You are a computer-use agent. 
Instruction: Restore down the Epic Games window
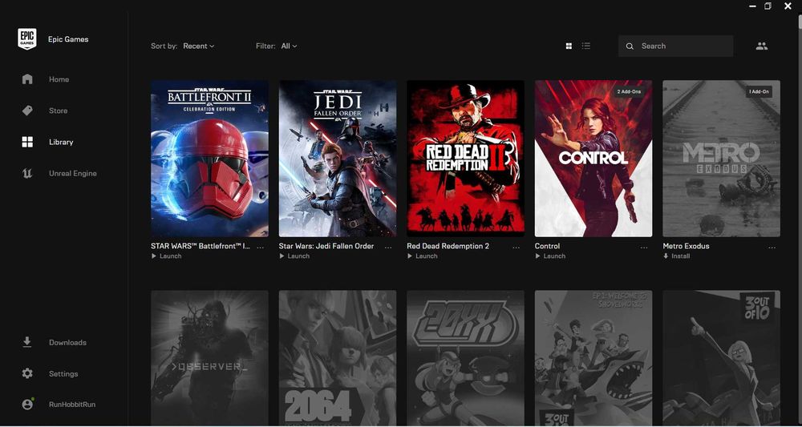768,6
